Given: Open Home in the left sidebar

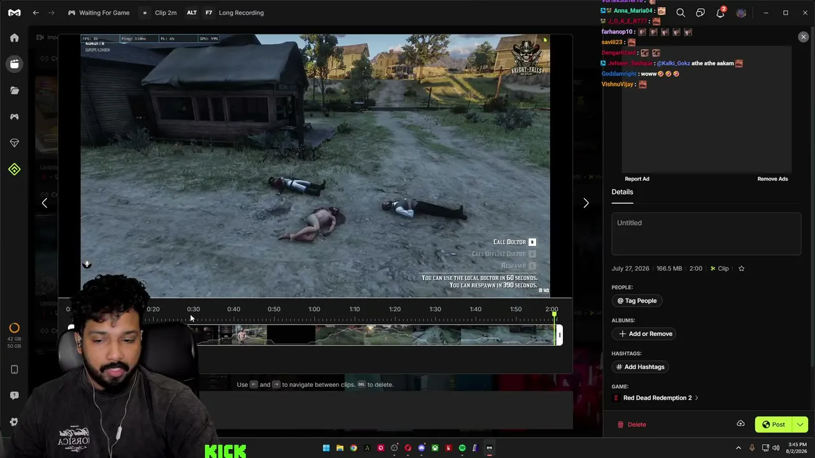Looking at the screenshot, I should tap(14, 38).
